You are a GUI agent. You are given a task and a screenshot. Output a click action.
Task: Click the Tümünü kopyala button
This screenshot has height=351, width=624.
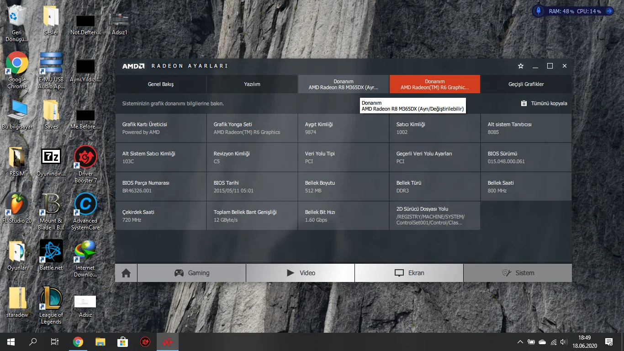[544, 104]
